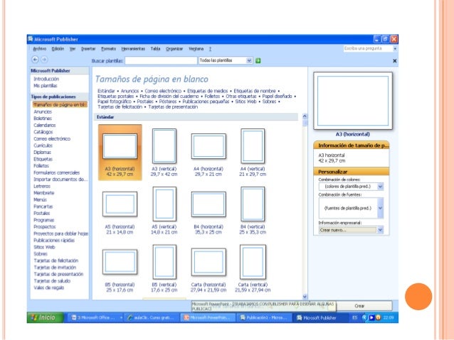
Task: Open the Archivo menu
Action: point(40,49)
